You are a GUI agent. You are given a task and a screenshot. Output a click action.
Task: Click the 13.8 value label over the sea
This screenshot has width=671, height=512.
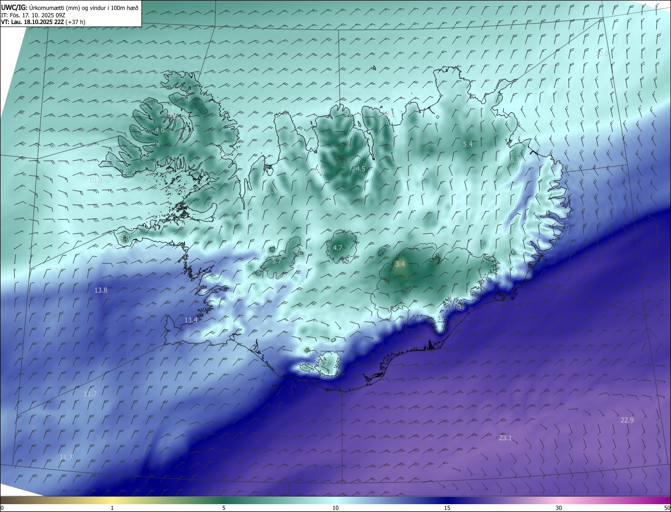pos(101,290)
